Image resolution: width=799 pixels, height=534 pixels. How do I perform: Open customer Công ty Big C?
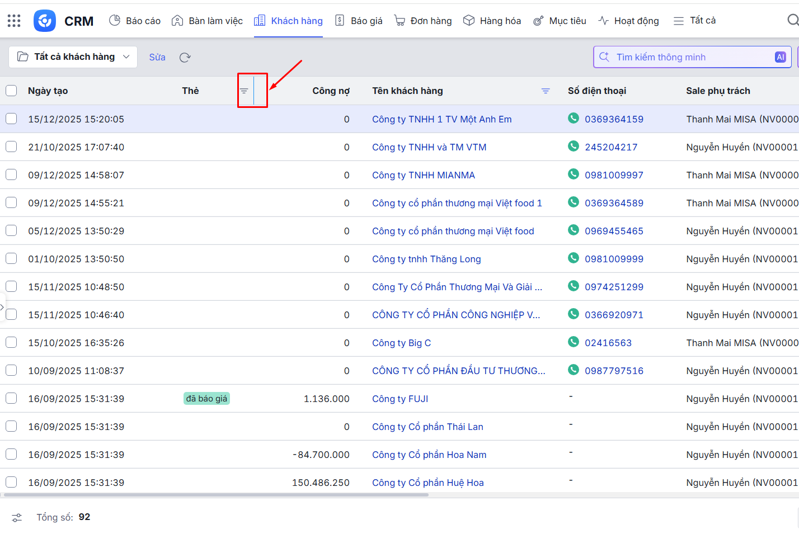click(x=401, y=343)
